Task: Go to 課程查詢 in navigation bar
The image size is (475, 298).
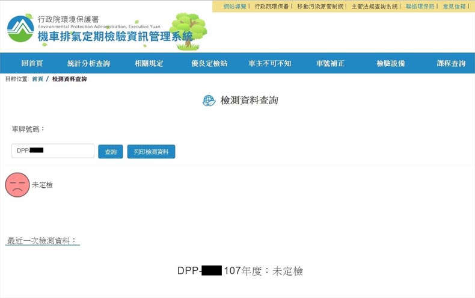Action: [x=451, y=63]
